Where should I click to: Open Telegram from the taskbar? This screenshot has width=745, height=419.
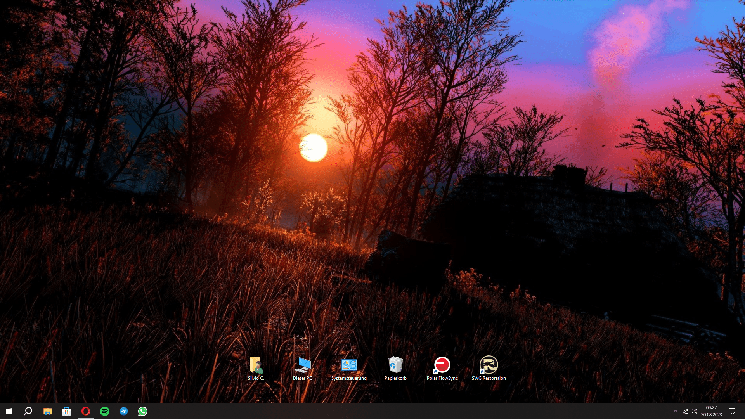pyautogui.click(x=123, y=411)
